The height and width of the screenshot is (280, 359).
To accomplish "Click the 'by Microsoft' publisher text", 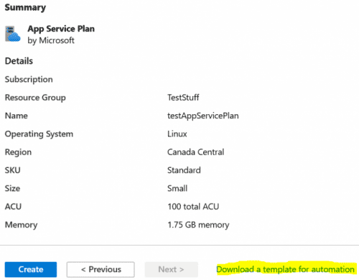I will pos(51,40).
